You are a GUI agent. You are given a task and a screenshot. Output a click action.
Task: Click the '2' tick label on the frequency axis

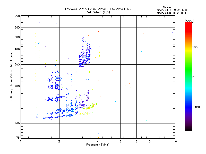click(x=59, y=141)
